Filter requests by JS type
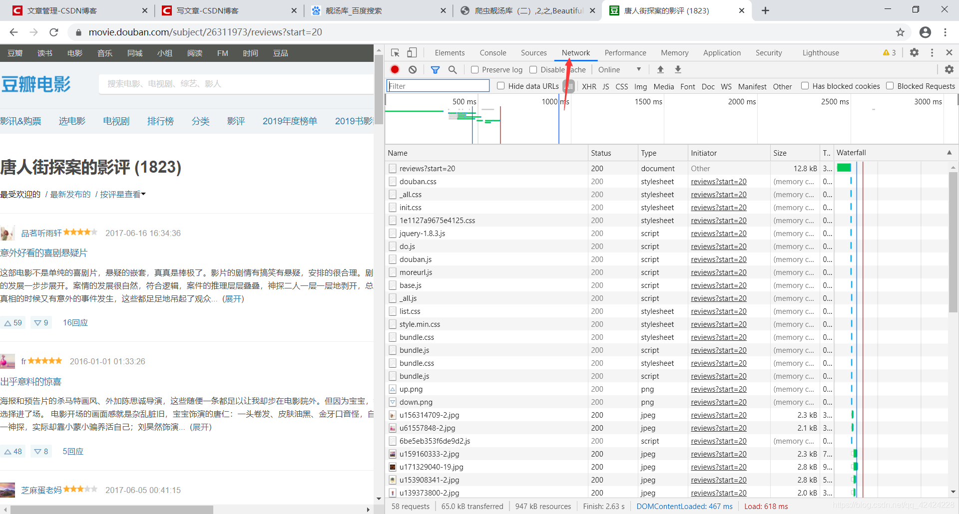The height and width of the screenshot is (514, 959). (605, 86)
